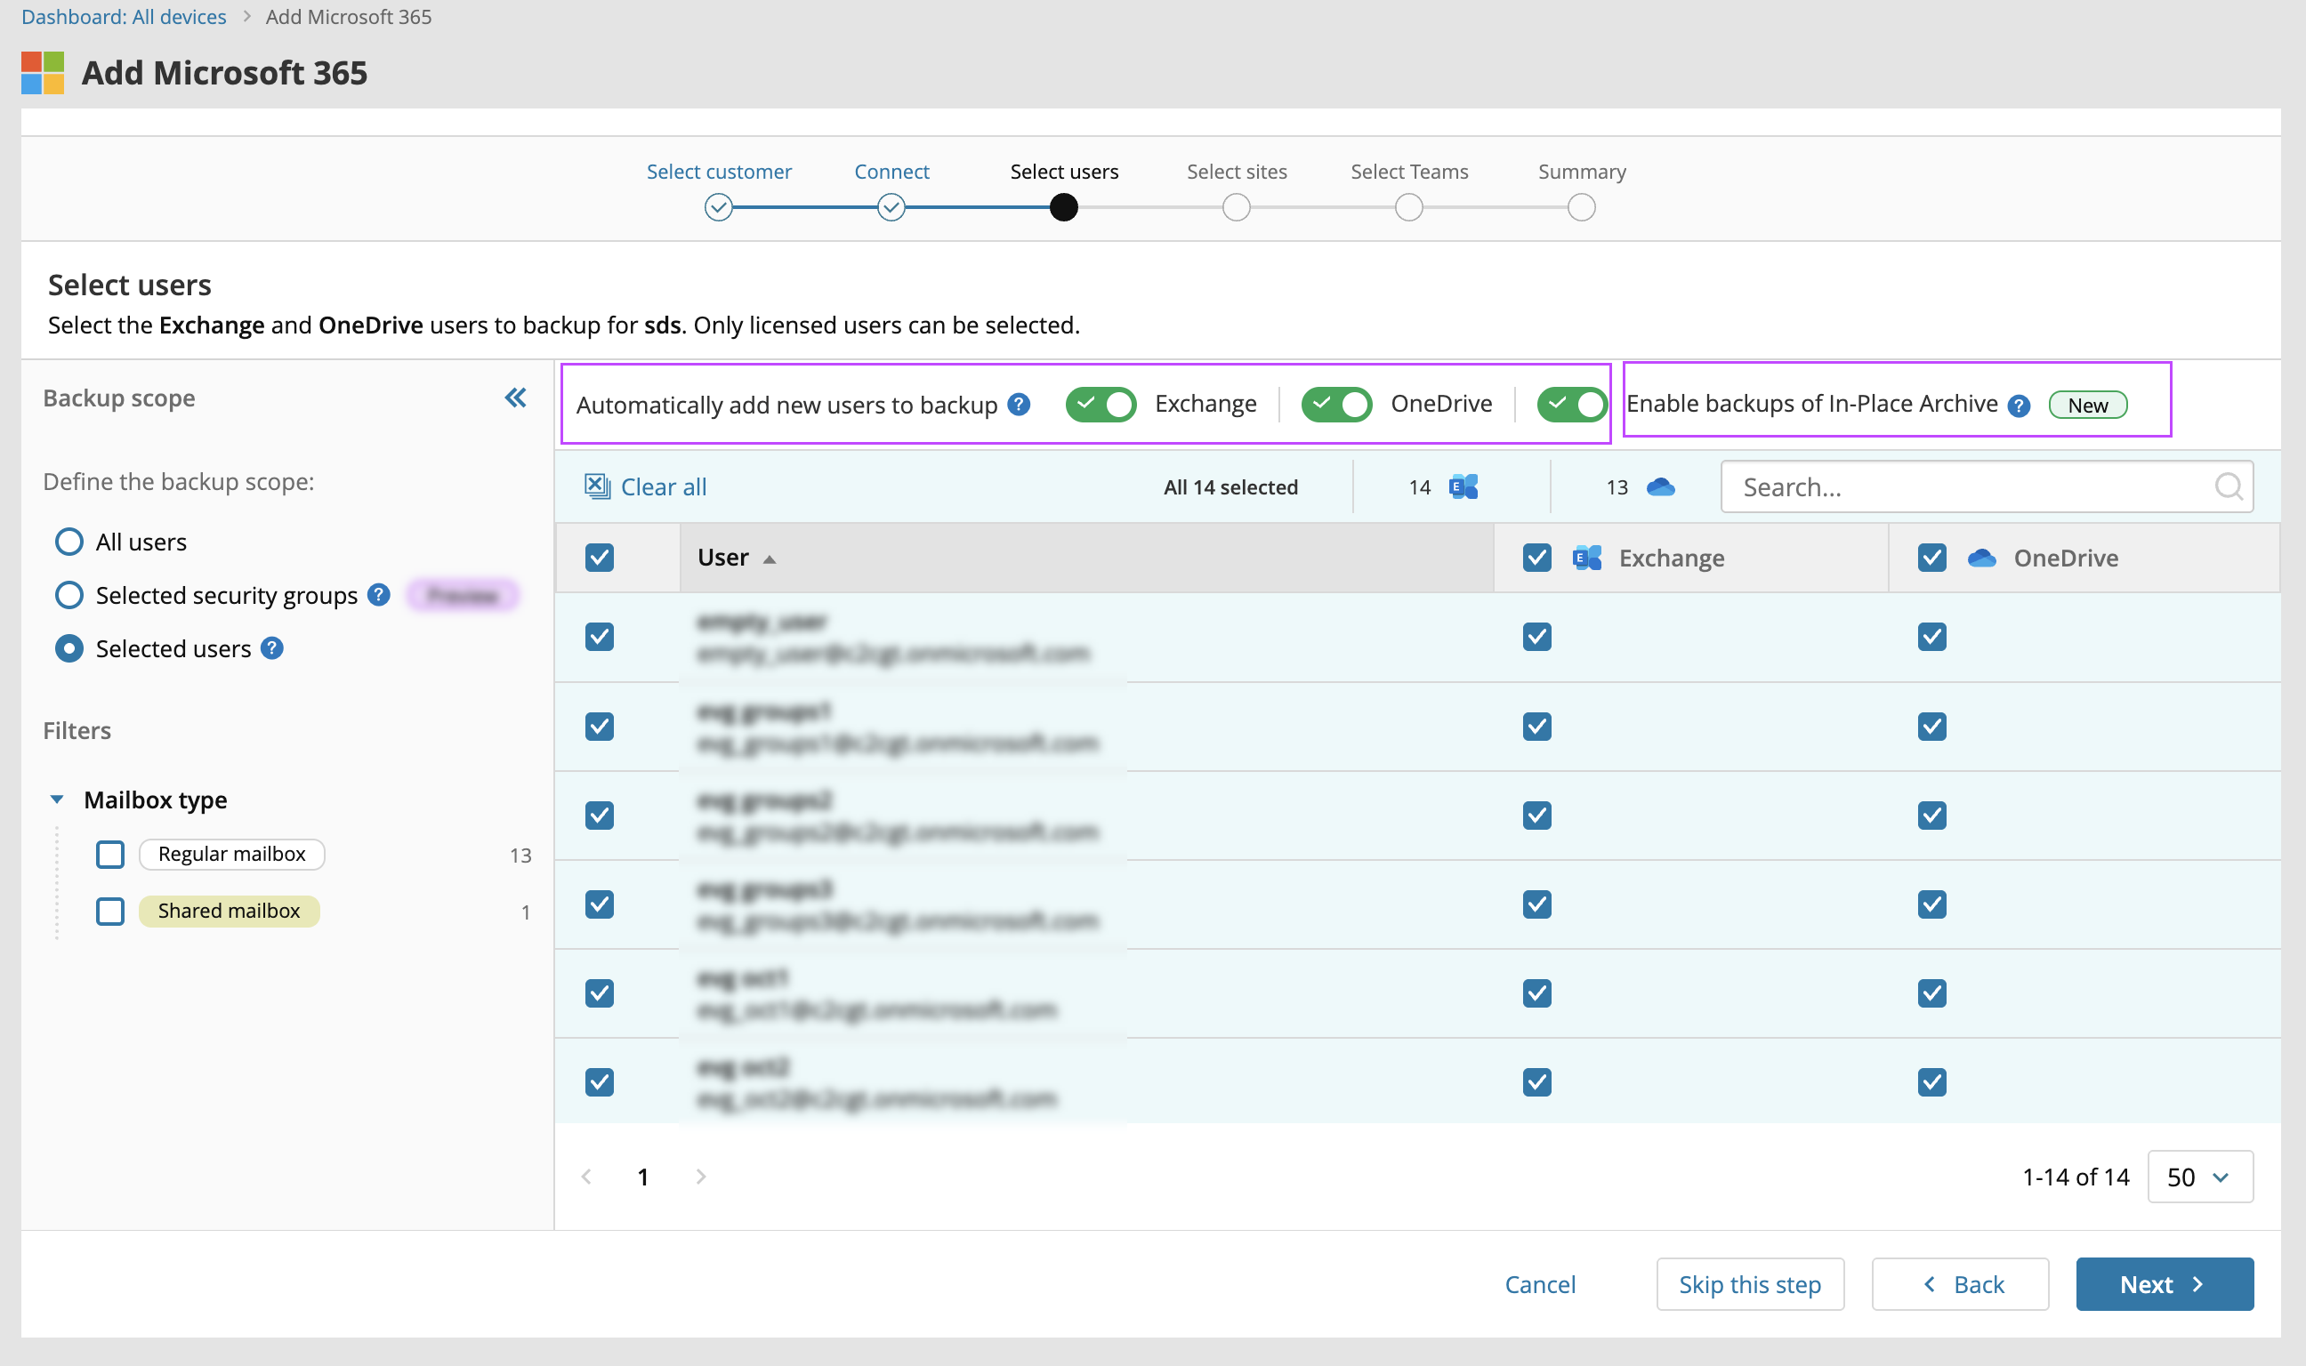
Task: Click the Clear all icon
Action: pos(598,486)
